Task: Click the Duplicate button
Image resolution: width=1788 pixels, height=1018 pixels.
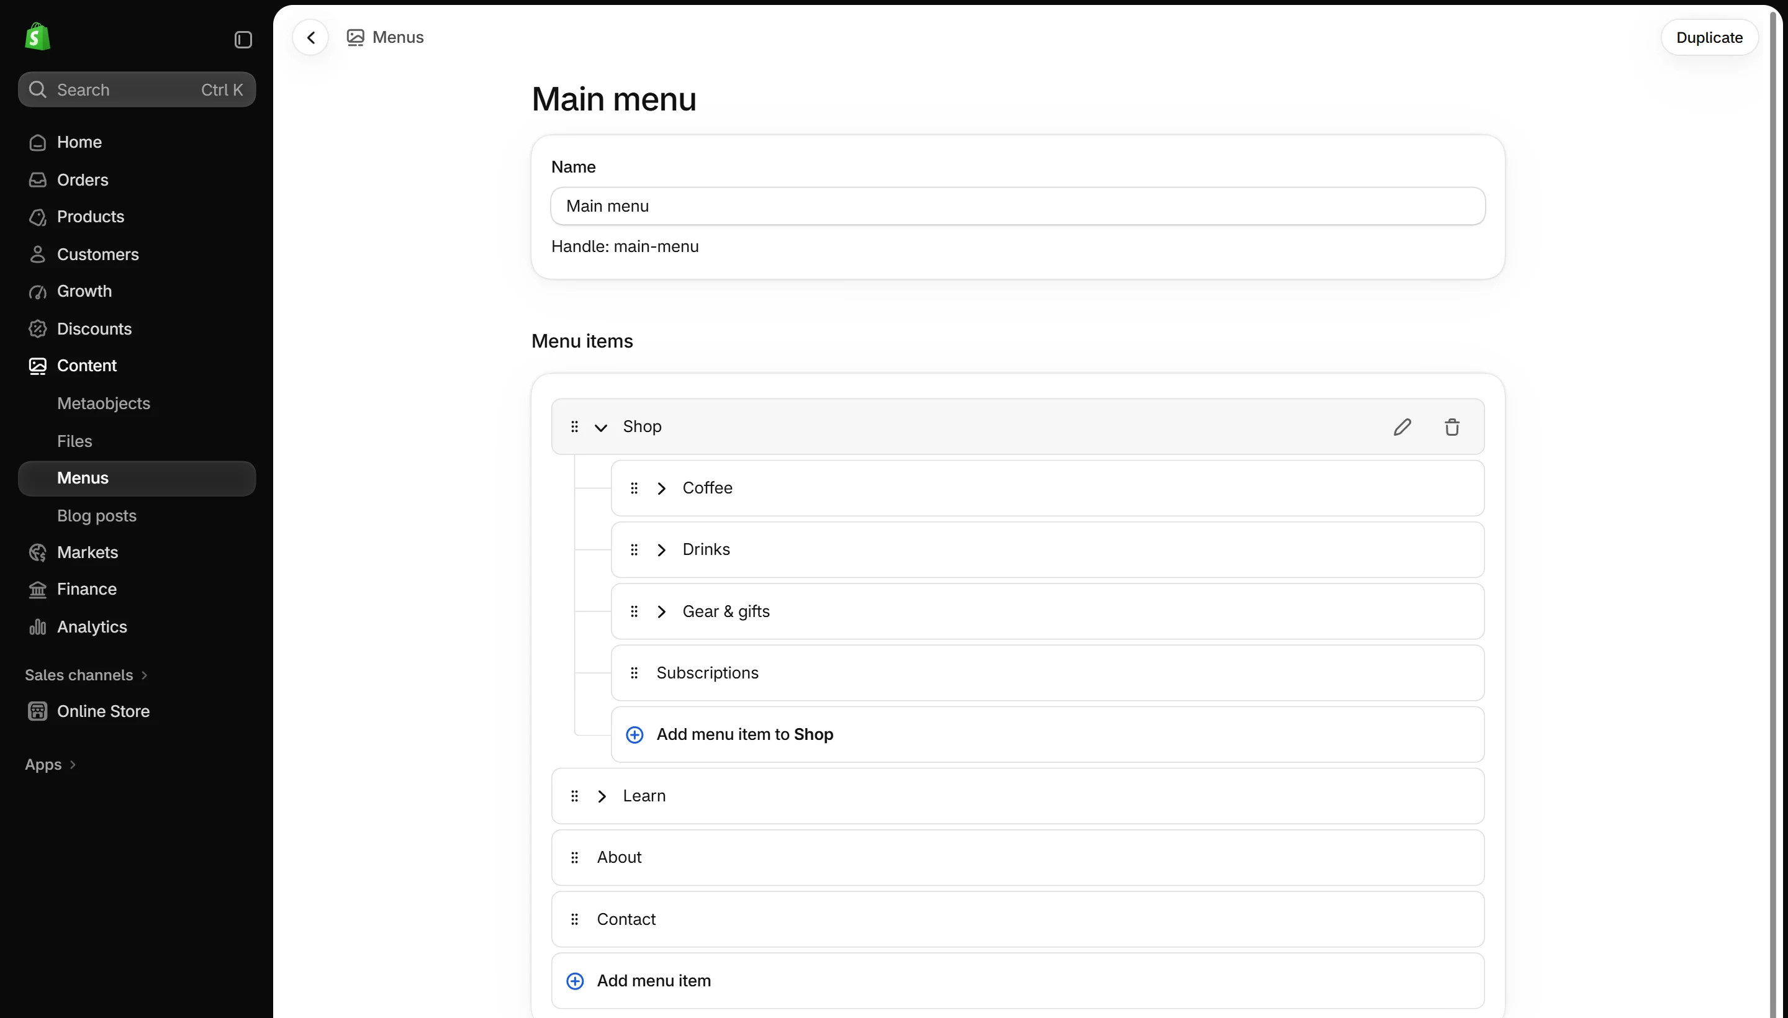Action: coord(1709,37)
